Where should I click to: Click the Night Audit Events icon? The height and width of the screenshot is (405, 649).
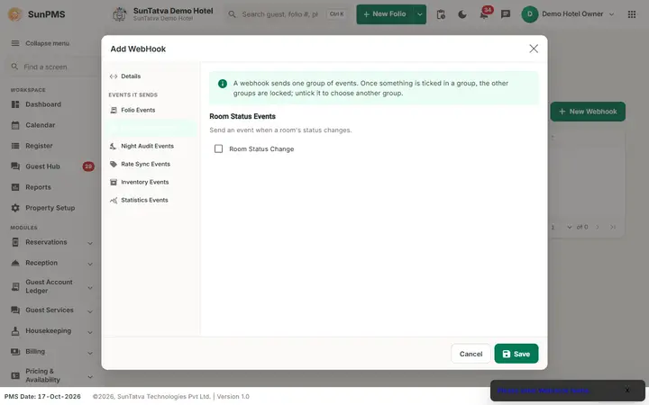coord(113,146)
